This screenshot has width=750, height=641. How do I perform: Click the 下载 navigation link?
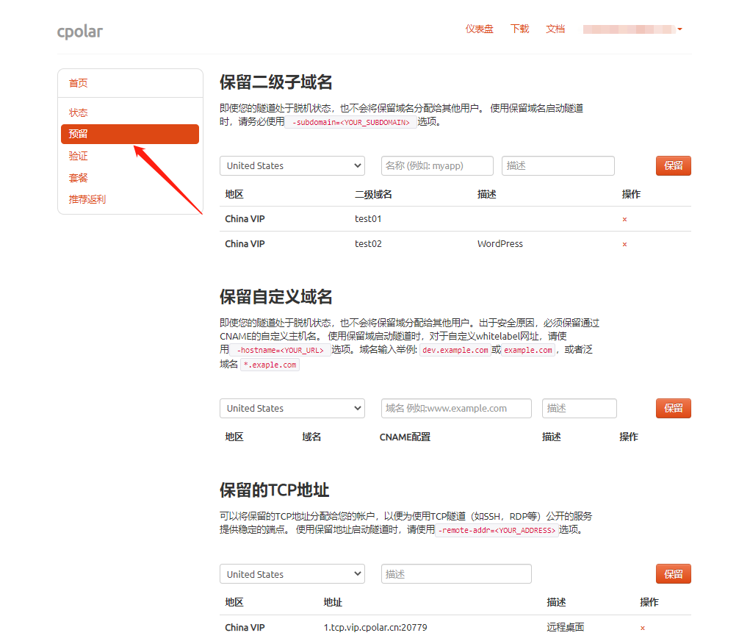point(519,29)
